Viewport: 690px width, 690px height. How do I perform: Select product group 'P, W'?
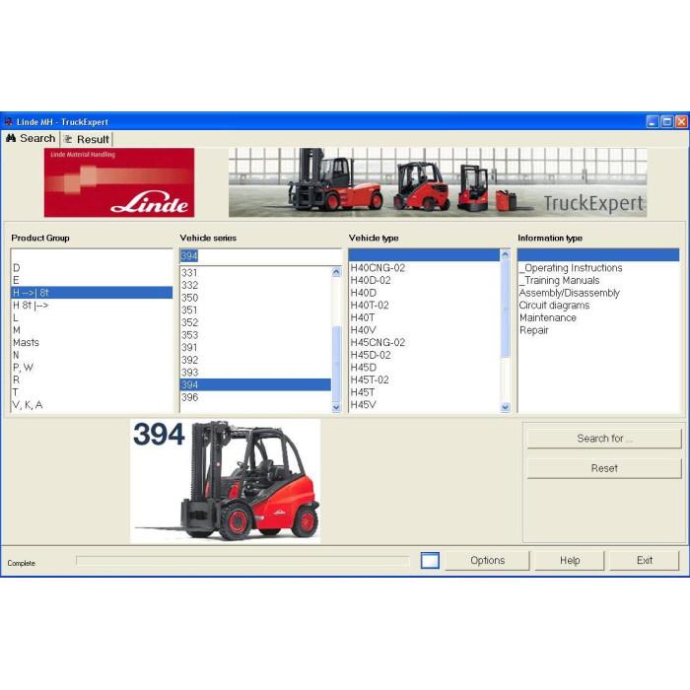92,367
